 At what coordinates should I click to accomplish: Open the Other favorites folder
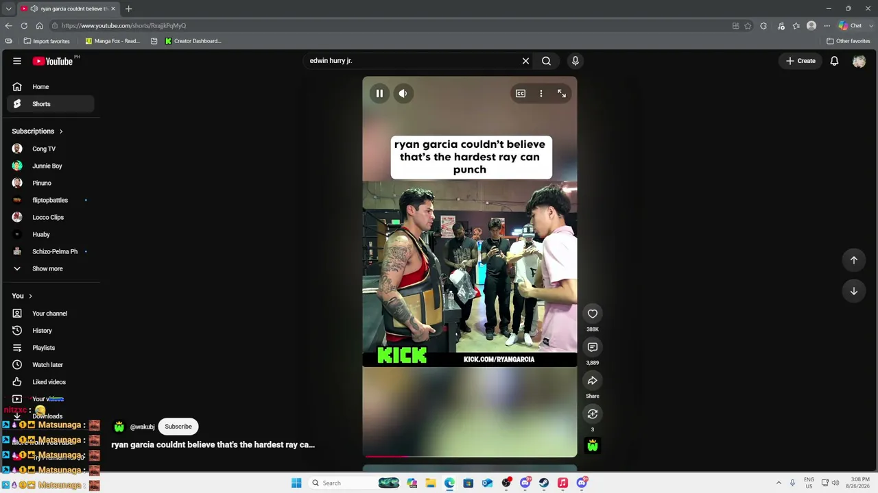[x=848, y=41]
